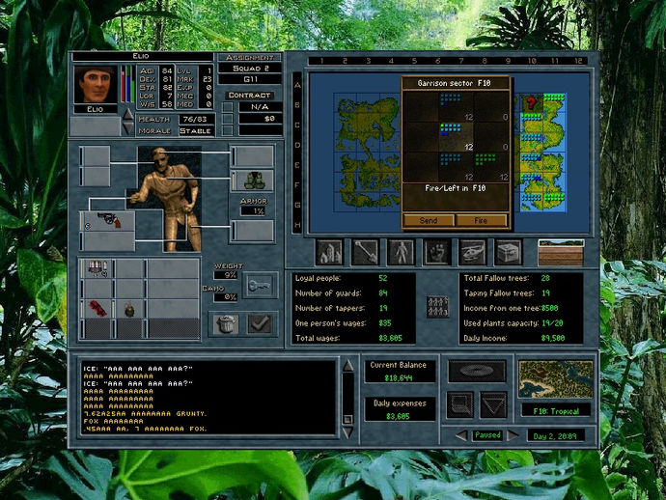Click the Fire button in garrison popup
Image resolution: width=666 pixels, height=500 pixels.
pos(481,220)
